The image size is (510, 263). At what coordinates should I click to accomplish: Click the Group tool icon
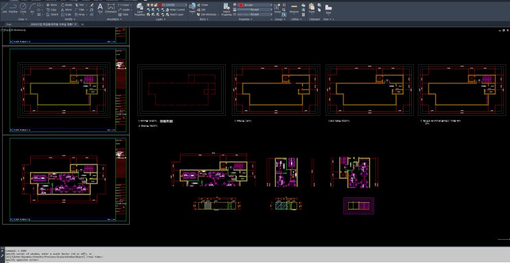click(277, 8)
